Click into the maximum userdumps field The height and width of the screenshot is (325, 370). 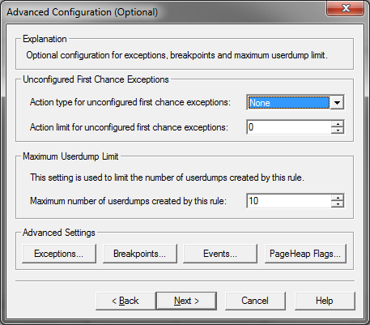click(289, 201)
